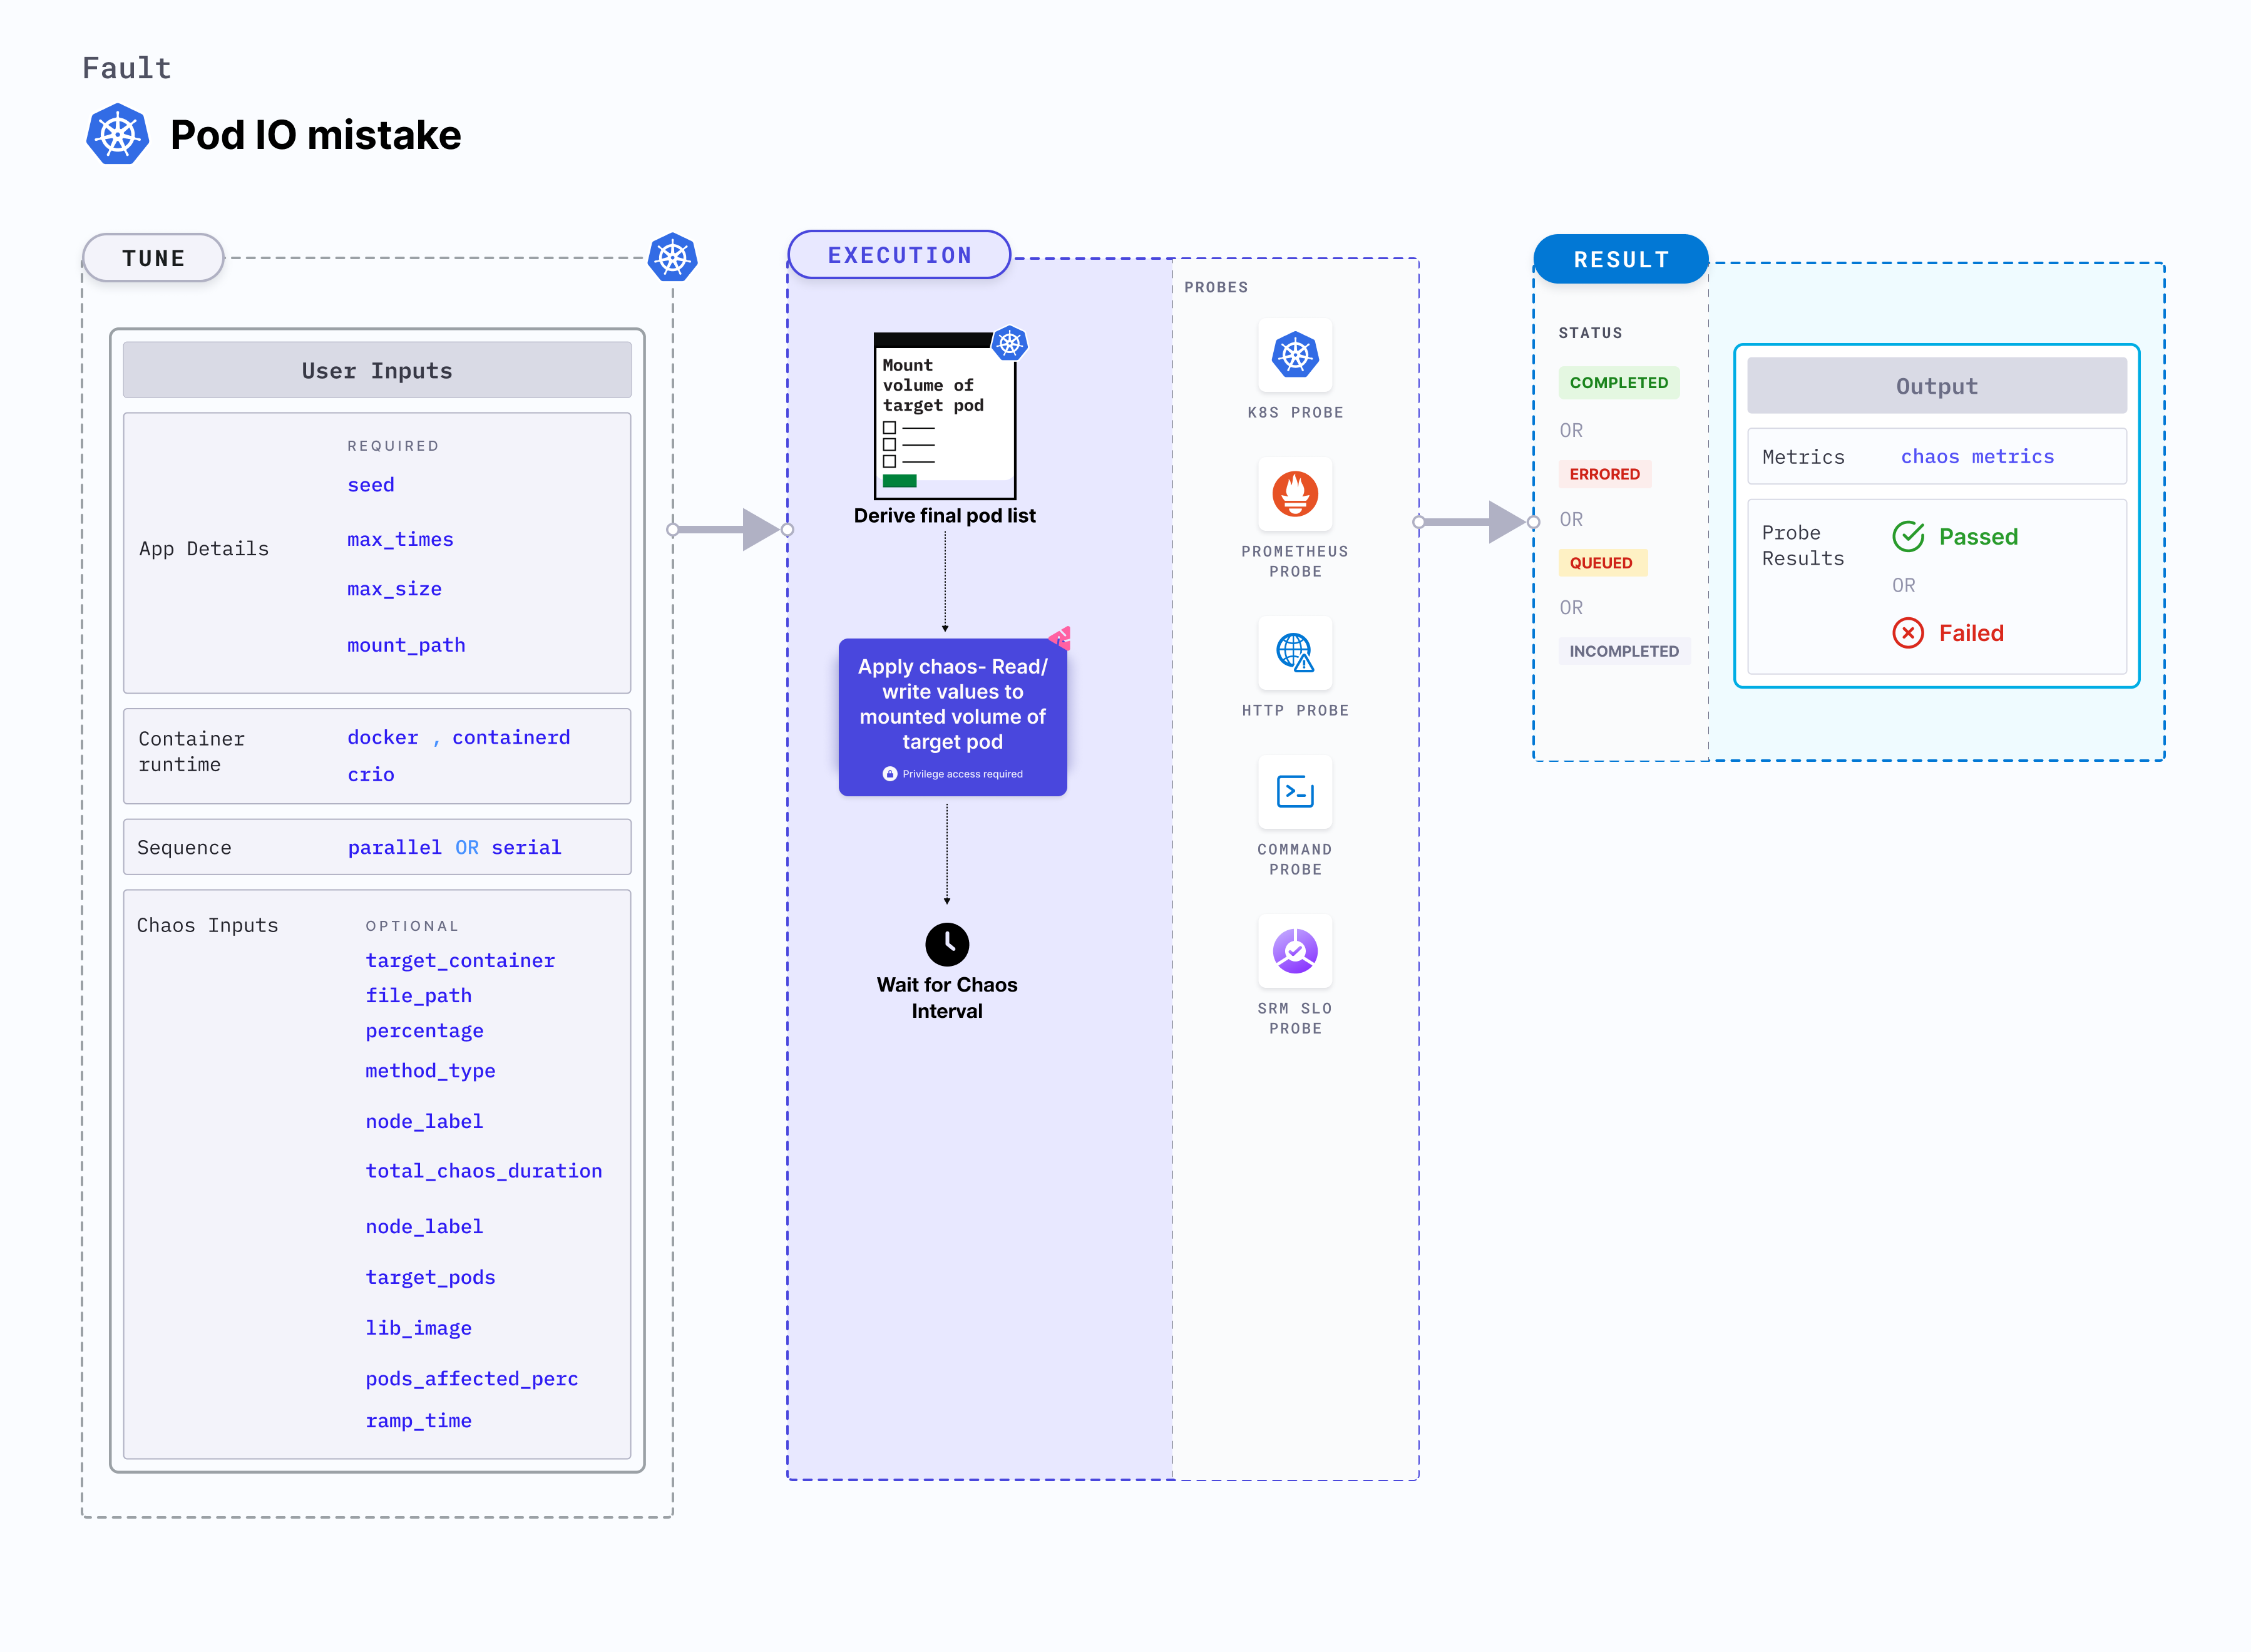
Task: Click the red Failed cross icon
Action: pos(1907,633)
